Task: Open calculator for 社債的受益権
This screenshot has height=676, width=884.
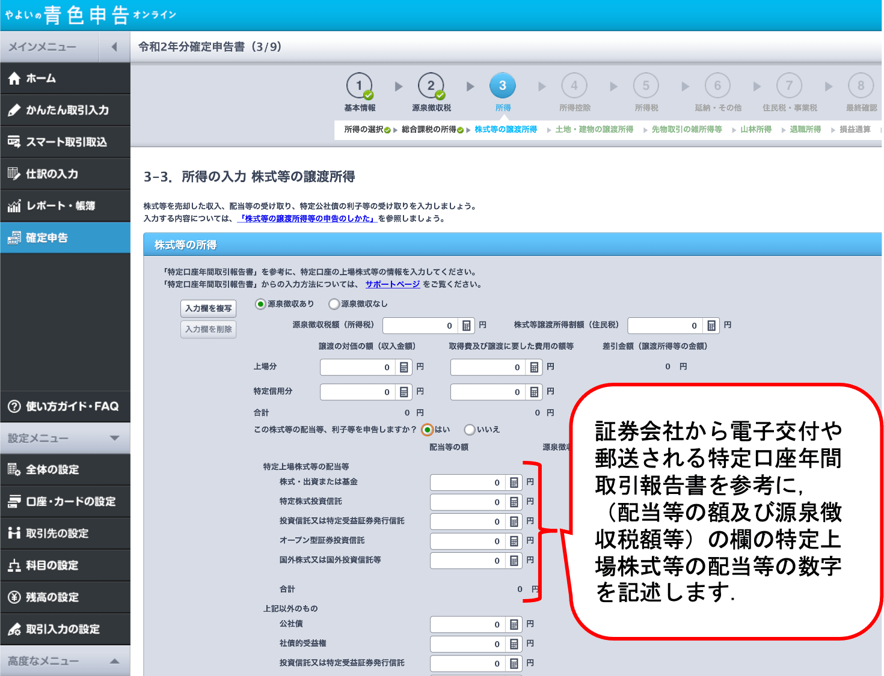Action: click(x=514, y=644)
